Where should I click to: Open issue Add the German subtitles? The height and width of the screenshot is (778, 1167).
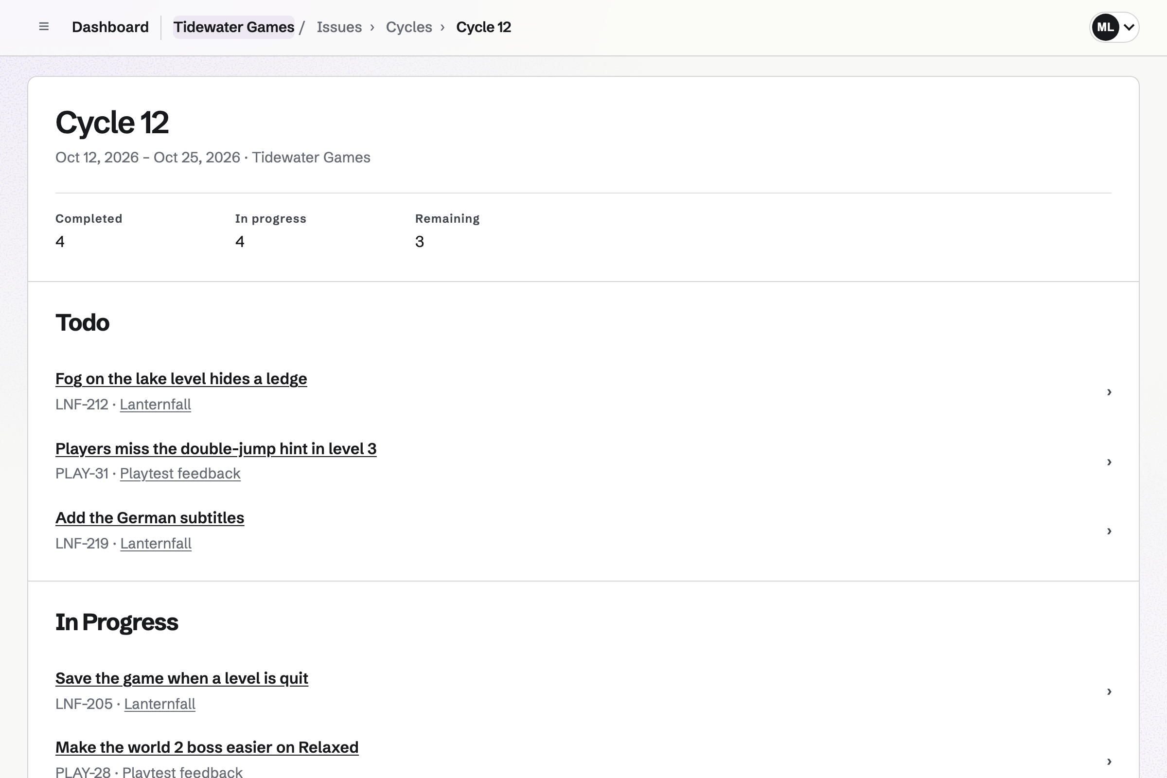(x=150, y=517)
